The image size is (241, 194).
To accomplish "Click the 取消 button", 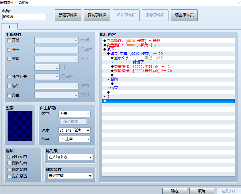I will click(202, 191).
